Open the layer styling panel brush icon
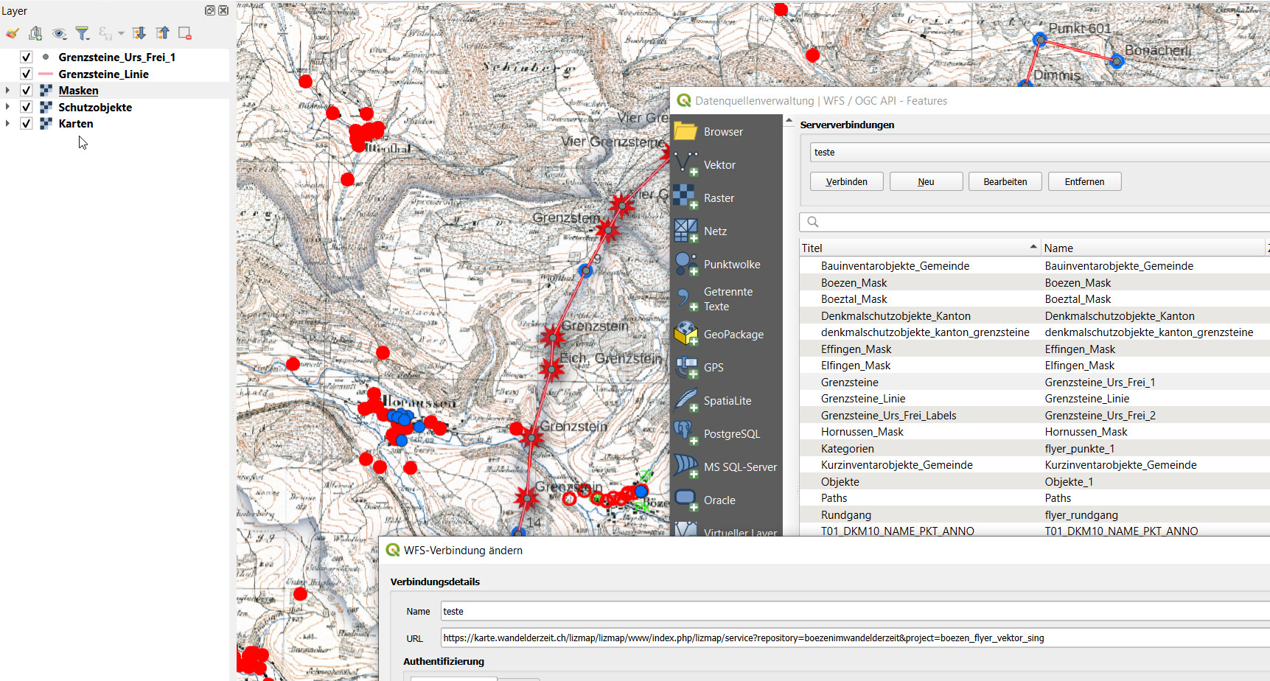 coord(13,33)
